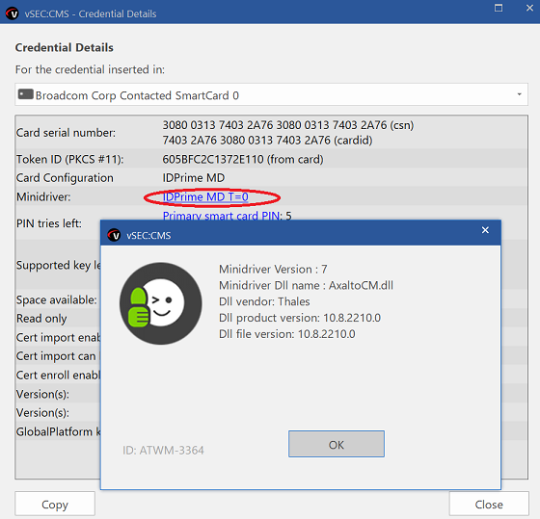Click the ID: ATWM-3364 label
The image size is (540, 519).
pos(163,451)
